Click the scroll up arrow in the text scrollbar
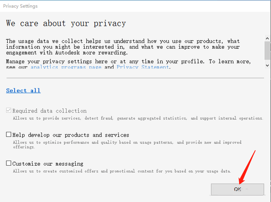 pyautogui.click(x=267, y=38)
